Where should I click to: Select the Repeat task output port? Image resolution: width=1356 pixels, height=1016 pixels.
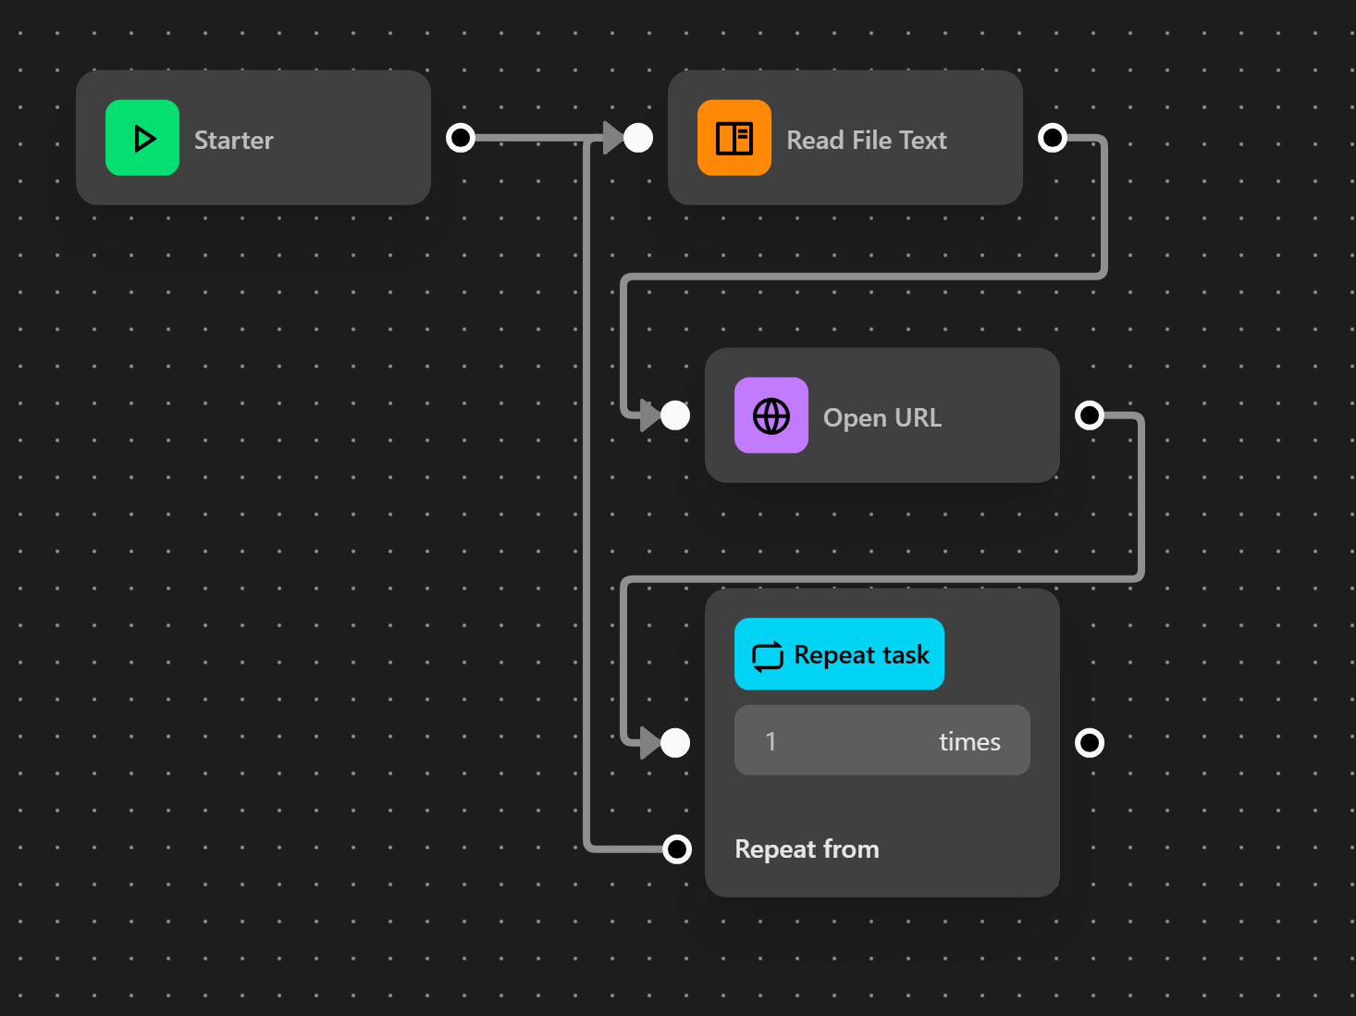1090,742
